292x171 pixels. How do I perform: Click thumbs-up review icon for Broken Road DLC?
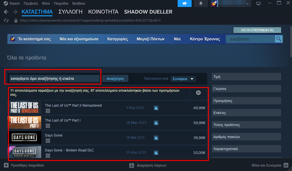click(x=156, y=153)
